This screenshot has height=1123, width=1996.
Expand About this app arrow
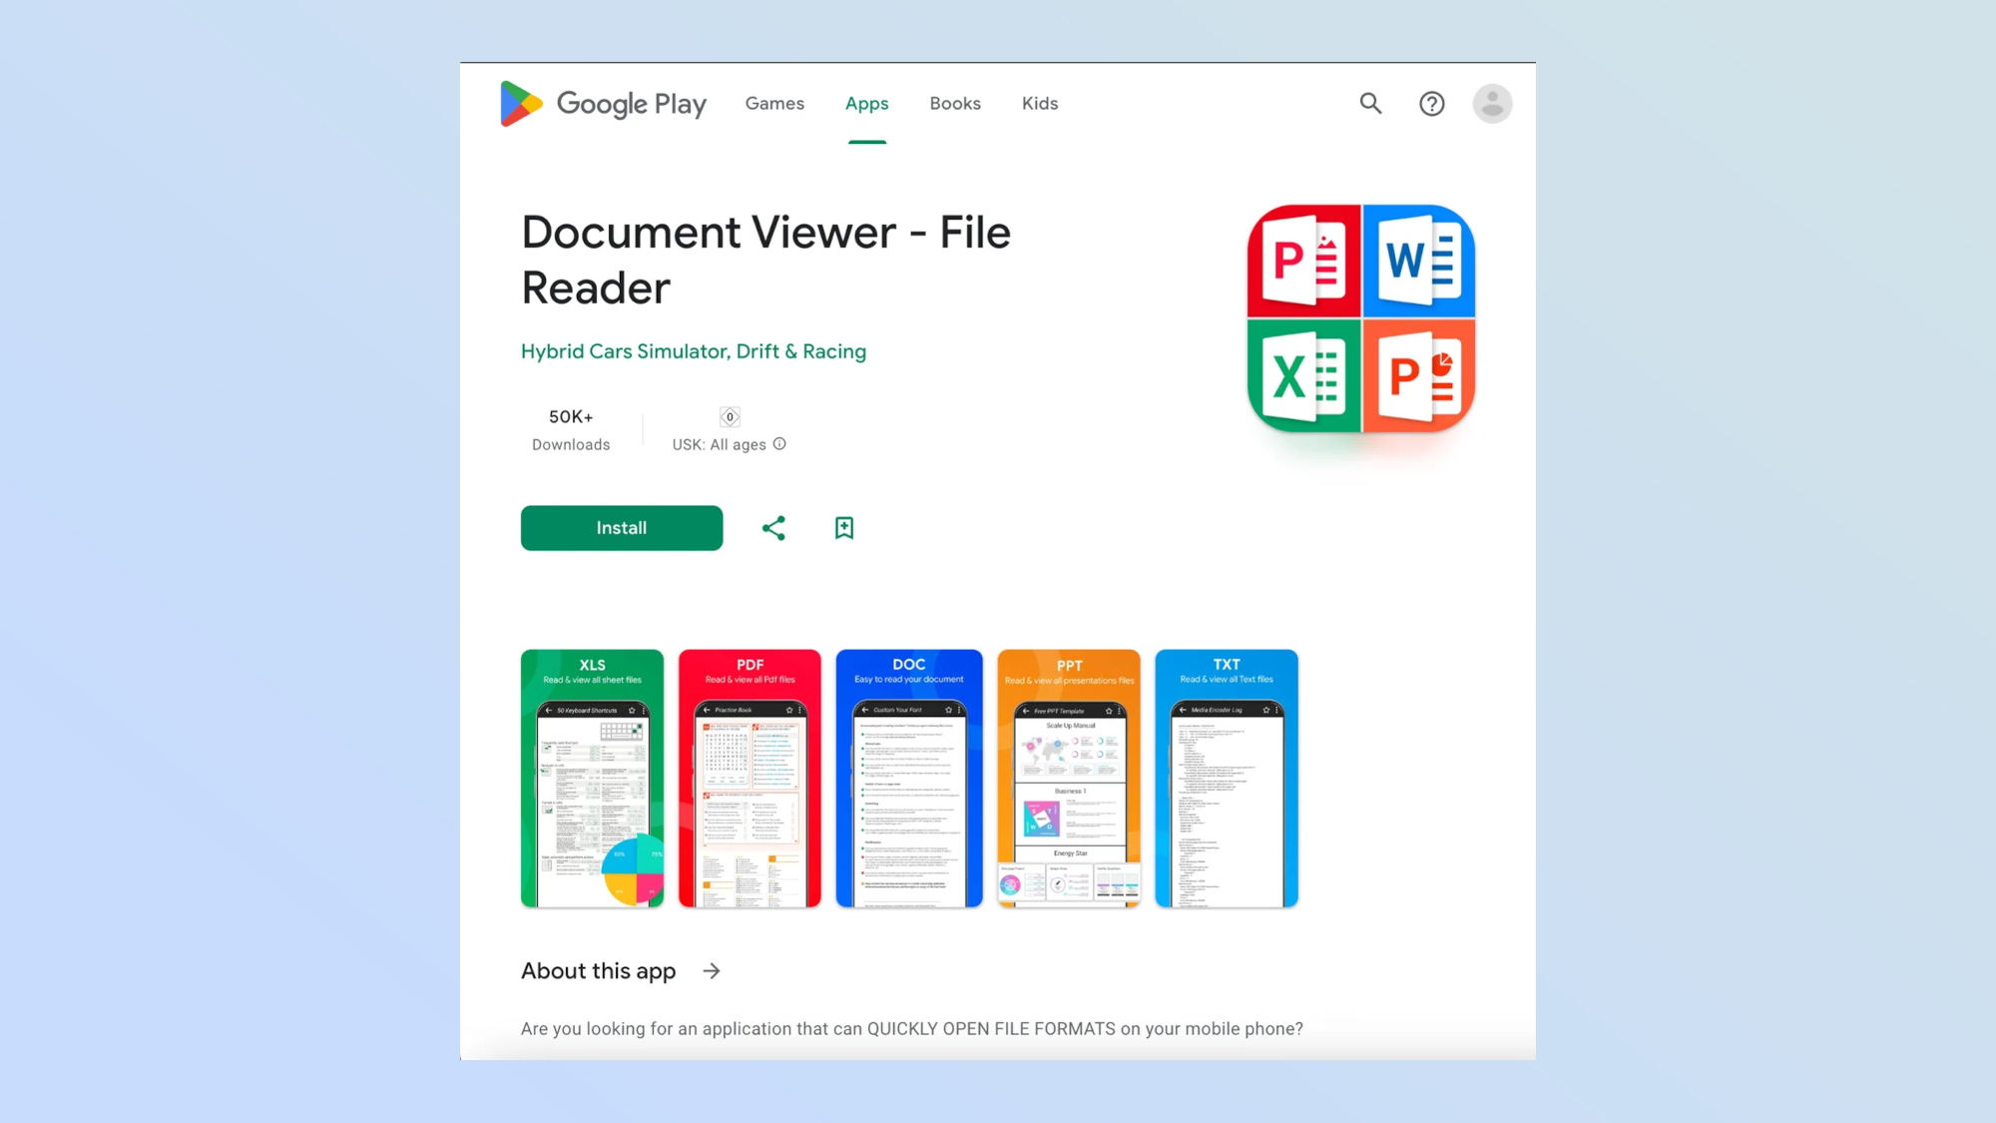click(x=712, y=971)
